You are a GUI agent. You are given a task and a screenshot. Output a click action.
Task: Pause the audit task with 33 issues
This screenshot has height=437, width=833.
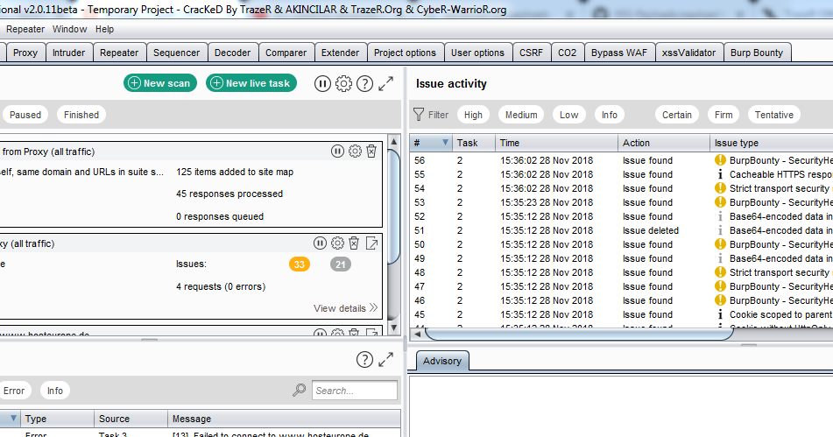(320, 243)
